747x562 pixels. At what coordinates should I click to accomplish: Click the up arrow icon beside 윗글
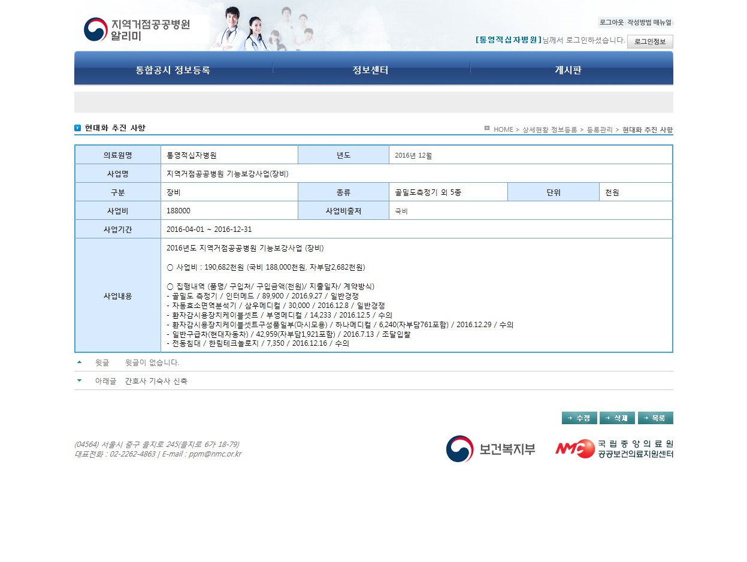tap(79, 362)
